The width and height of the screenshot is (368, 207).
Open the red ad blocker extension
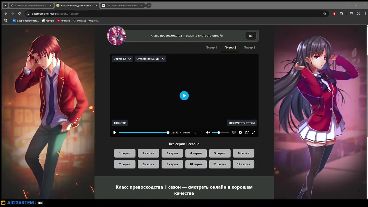[334, 14]
